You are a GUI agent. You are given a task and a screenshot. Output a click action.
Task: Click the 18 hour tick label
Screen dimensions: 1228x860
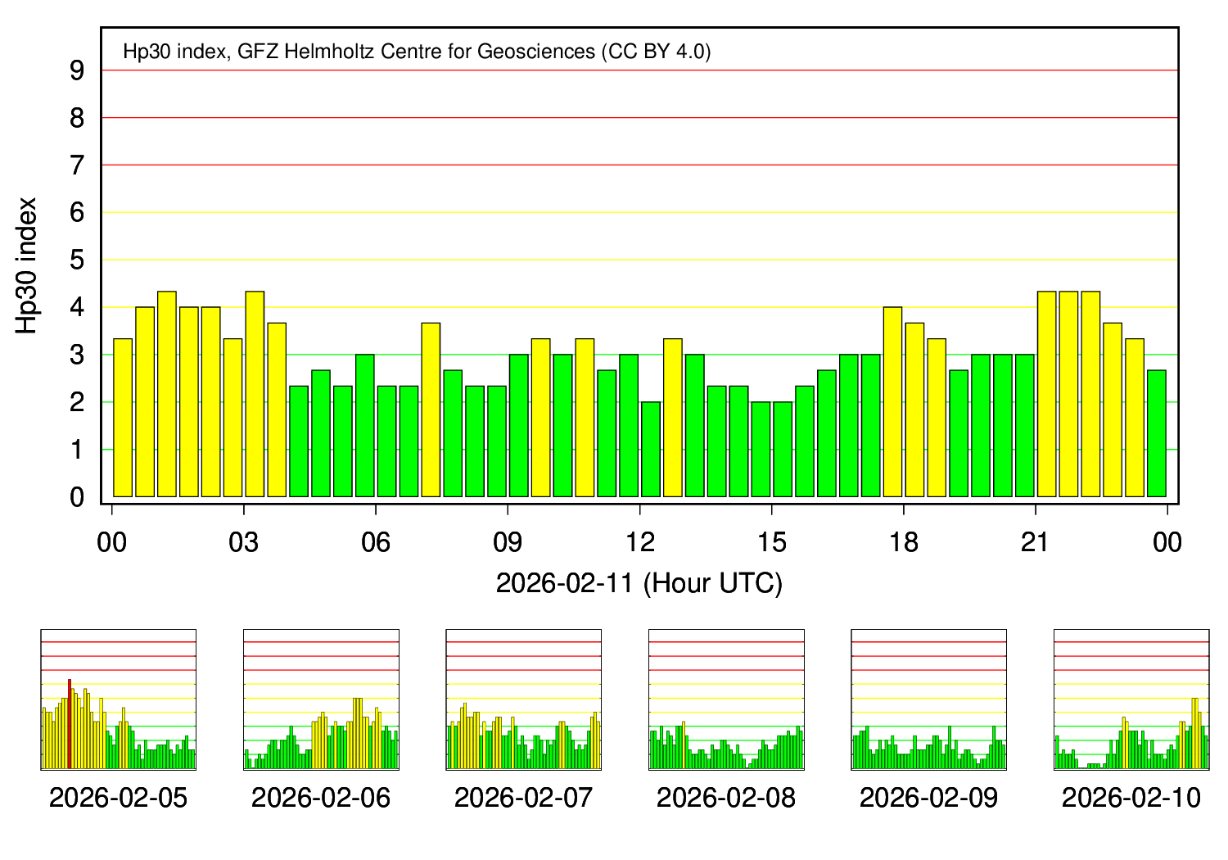tap(903, 542)
